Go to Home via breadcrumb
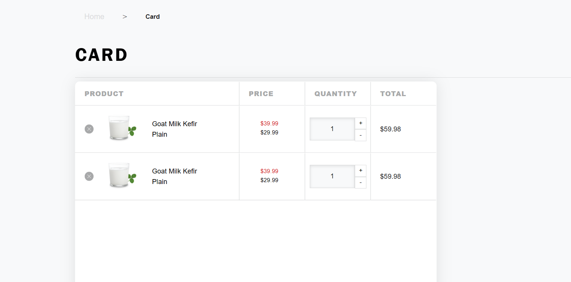 point(94,17)
